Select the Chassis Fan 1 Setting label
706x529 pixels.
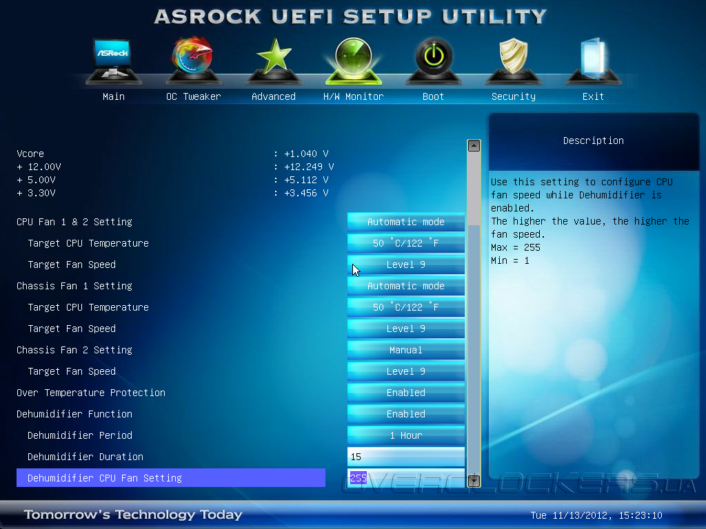[74, 286]
